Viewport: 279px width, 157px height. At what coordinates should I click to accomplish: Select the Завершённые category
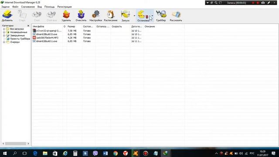pyautogui.click(x=17, y=35)
